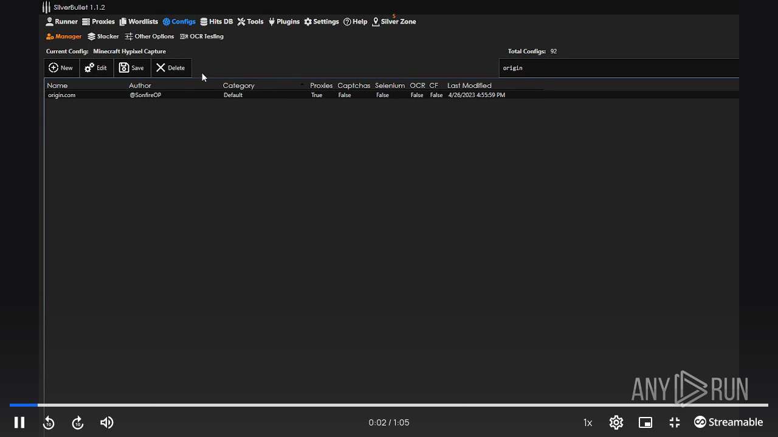
Task: Mute the video volume
Action: [x=107, y=422]
